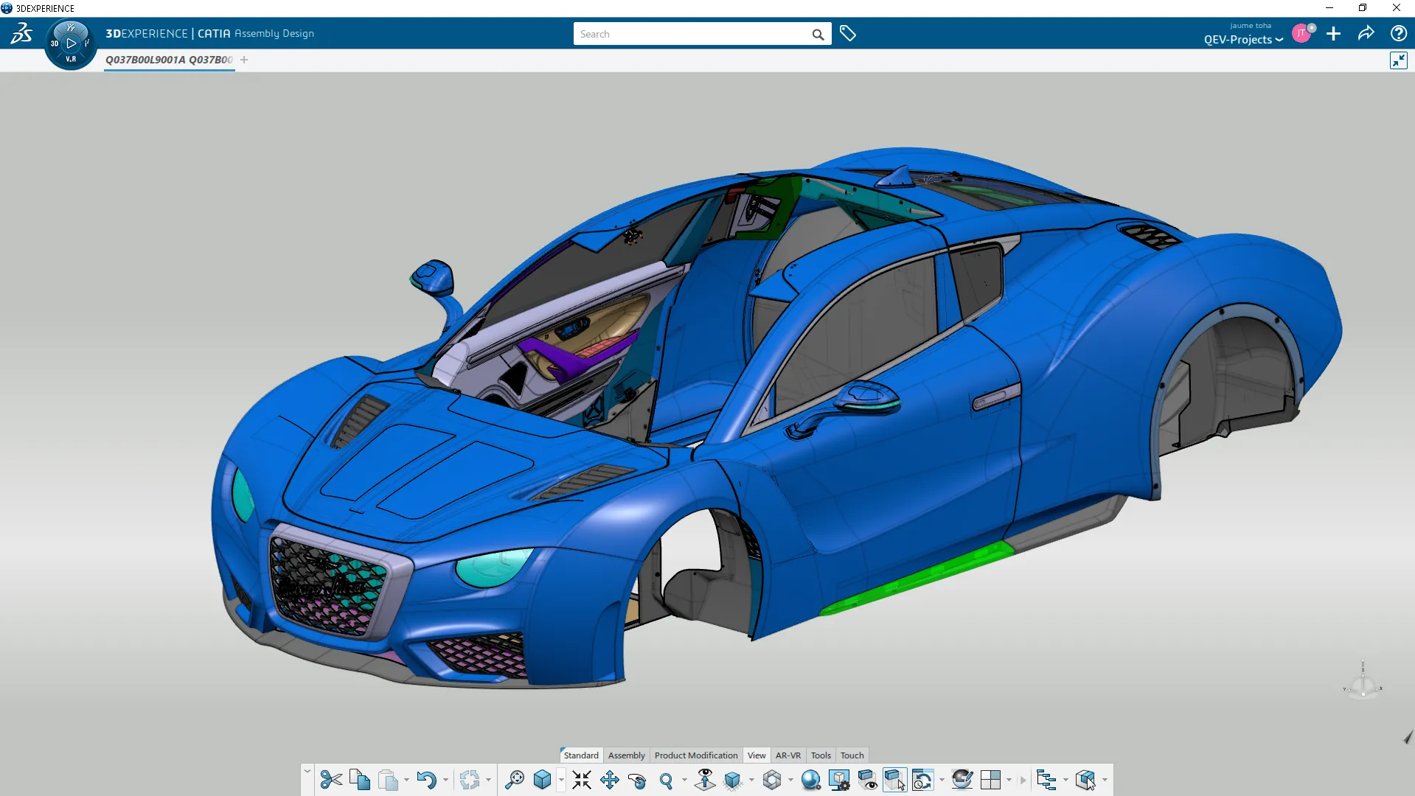Image resolution: width=1415 pixels, height=796 pixels.
Task: Click the Share arrow button
Action: [x=1366, y=33]
